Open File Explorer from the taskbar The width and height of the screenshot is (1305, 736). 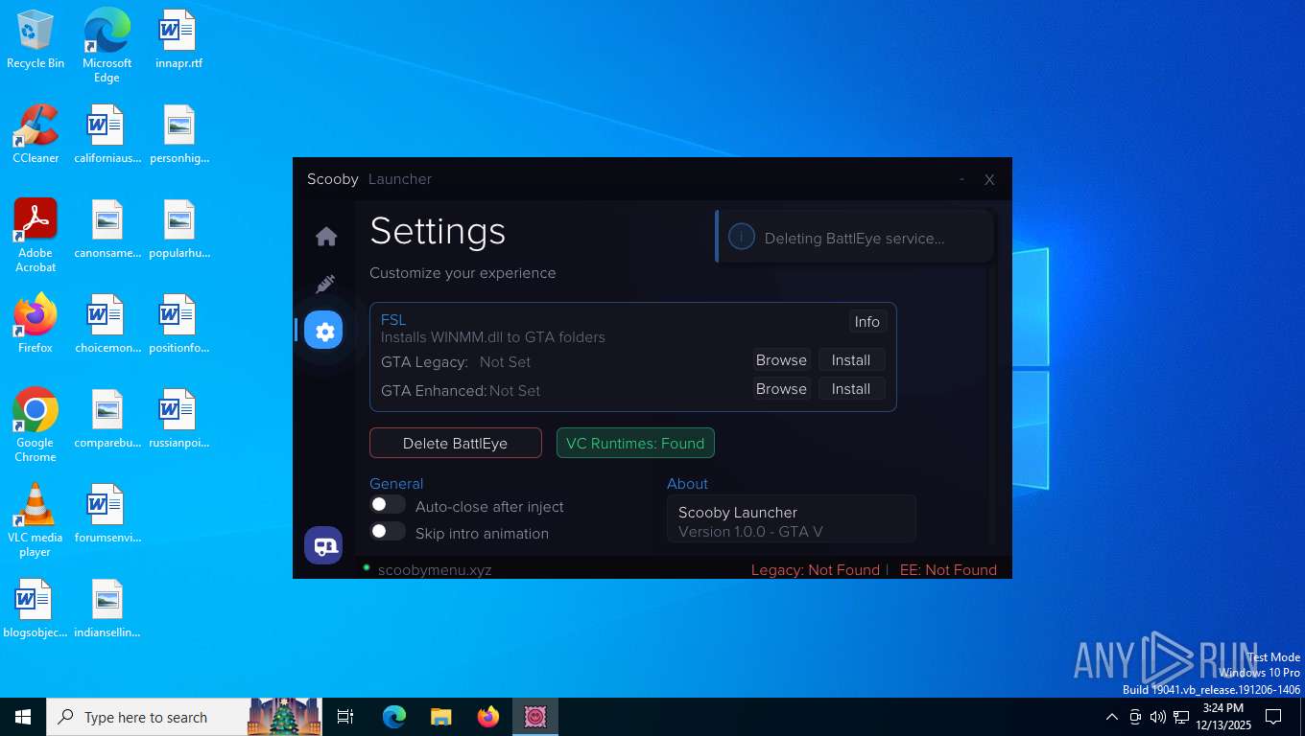[441, 717]
